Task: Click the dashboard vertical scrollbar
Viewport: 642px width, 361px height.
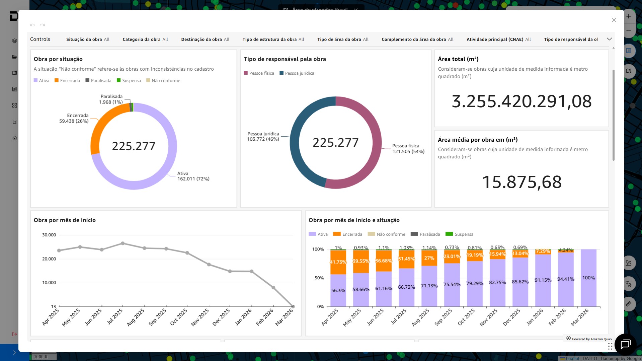Action: [613, 115]
